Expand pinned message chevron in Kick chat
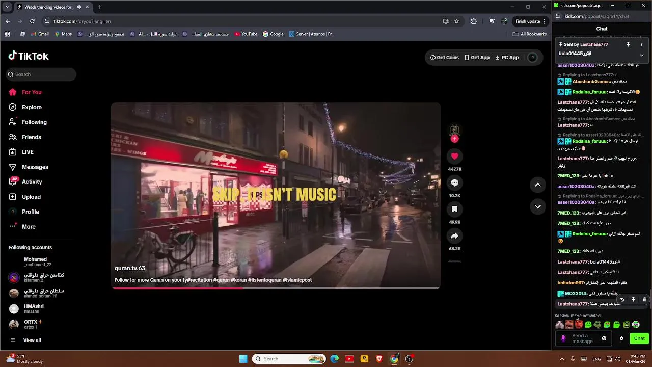 (x=642, y=55)
